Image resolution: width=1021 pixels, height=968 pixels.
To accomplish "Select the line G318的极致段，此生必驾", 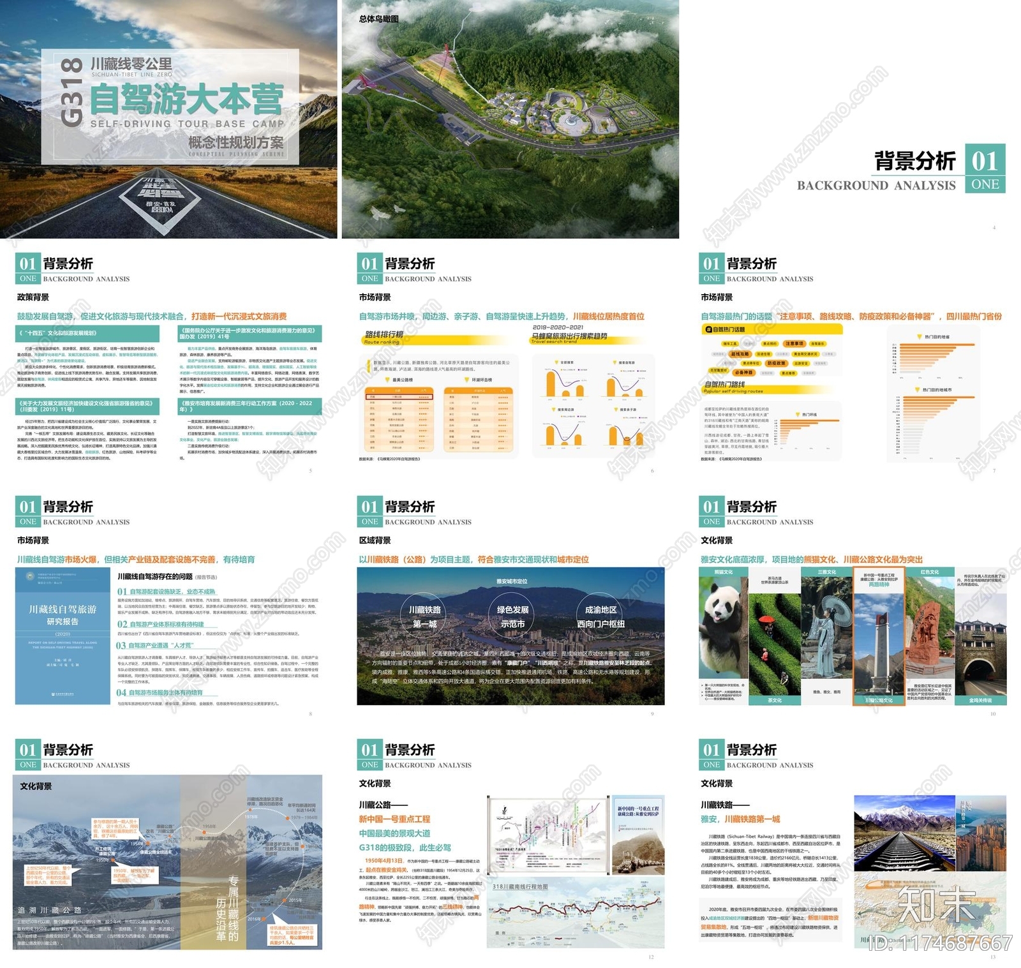I will (x=405, y=848).
